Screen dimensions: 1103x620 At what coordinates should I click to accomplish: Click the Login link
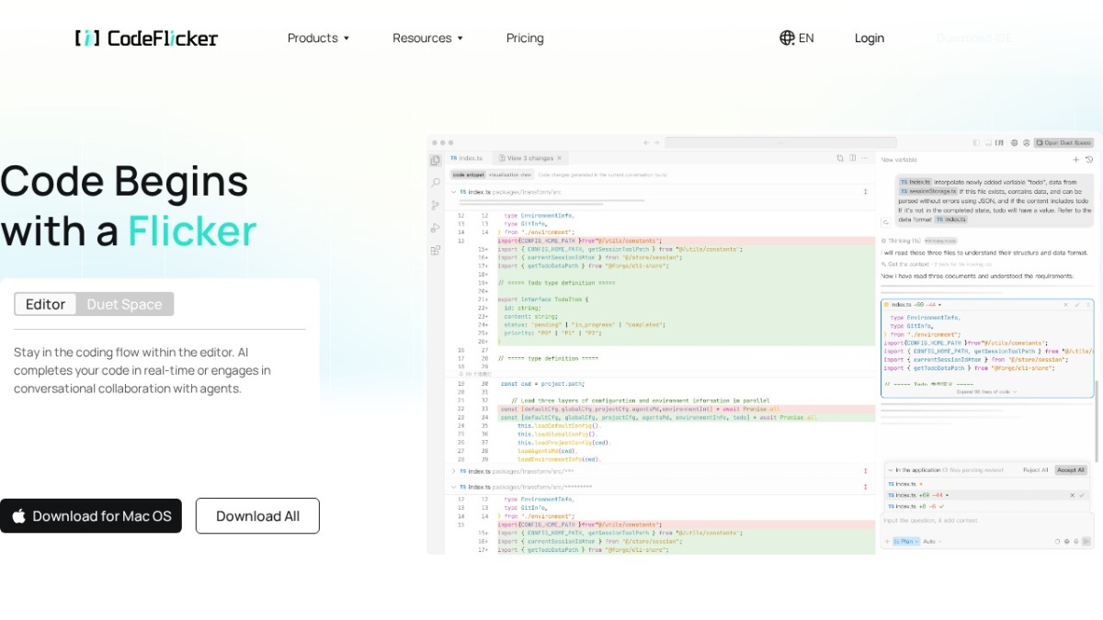[869, 38]
